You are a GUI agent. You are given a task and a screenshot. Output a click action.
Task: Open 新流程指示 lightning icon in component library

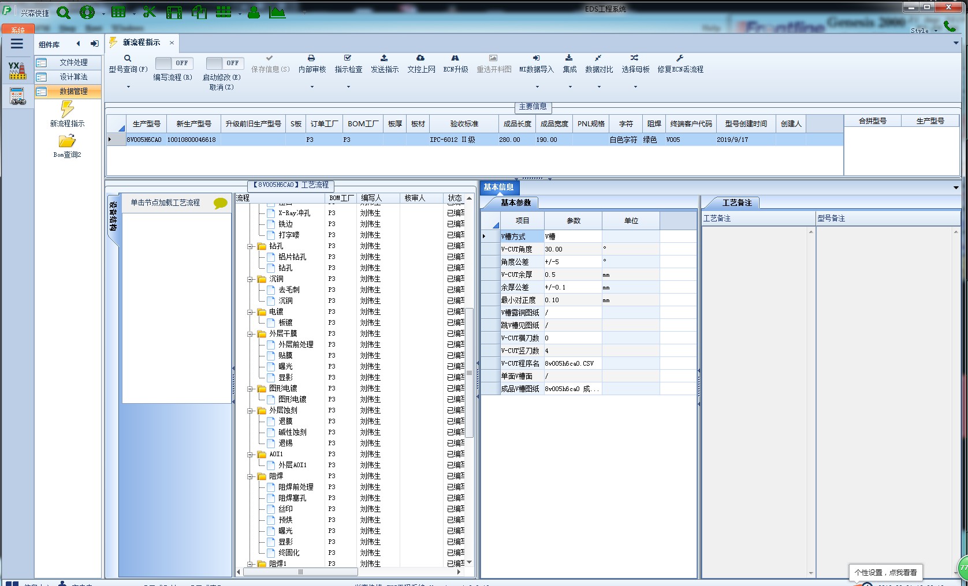[68, 109]
